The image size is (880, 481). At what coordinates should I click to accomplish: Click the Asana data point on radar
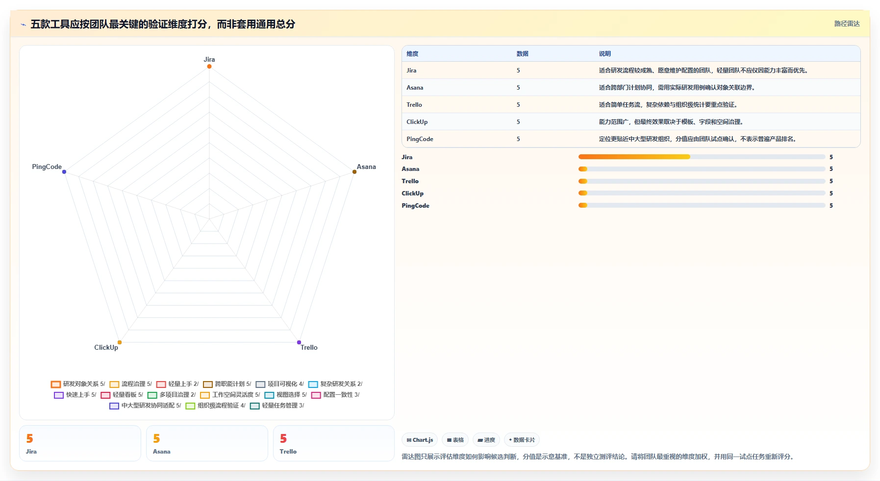pyautogui.click(x=354, y=171)
